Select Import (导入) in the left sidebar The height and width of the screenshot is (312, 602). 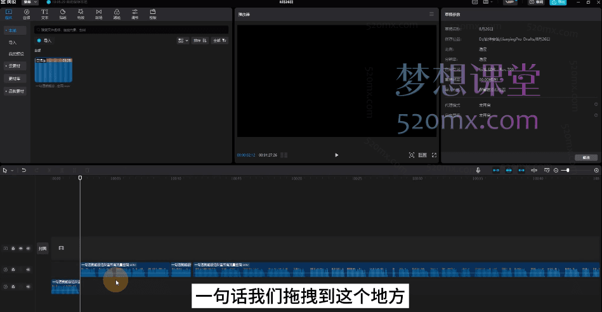[x=13, y=42]
